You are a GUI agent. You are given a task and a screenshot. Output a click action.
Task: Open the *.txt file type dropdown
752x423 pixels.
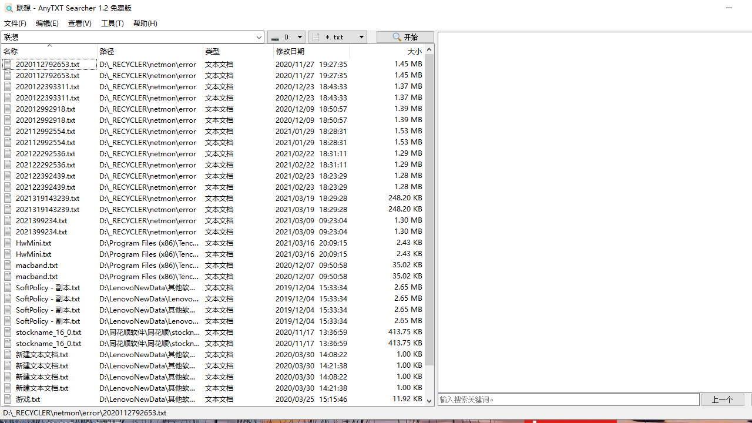[x=362, y=36]
